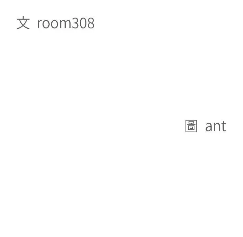Click the word 'room' in room308
This screenshot has height=237, width=243.
click(54, 24)
